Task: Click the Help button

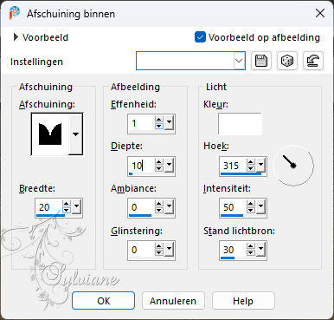Action: pos(243,301)
